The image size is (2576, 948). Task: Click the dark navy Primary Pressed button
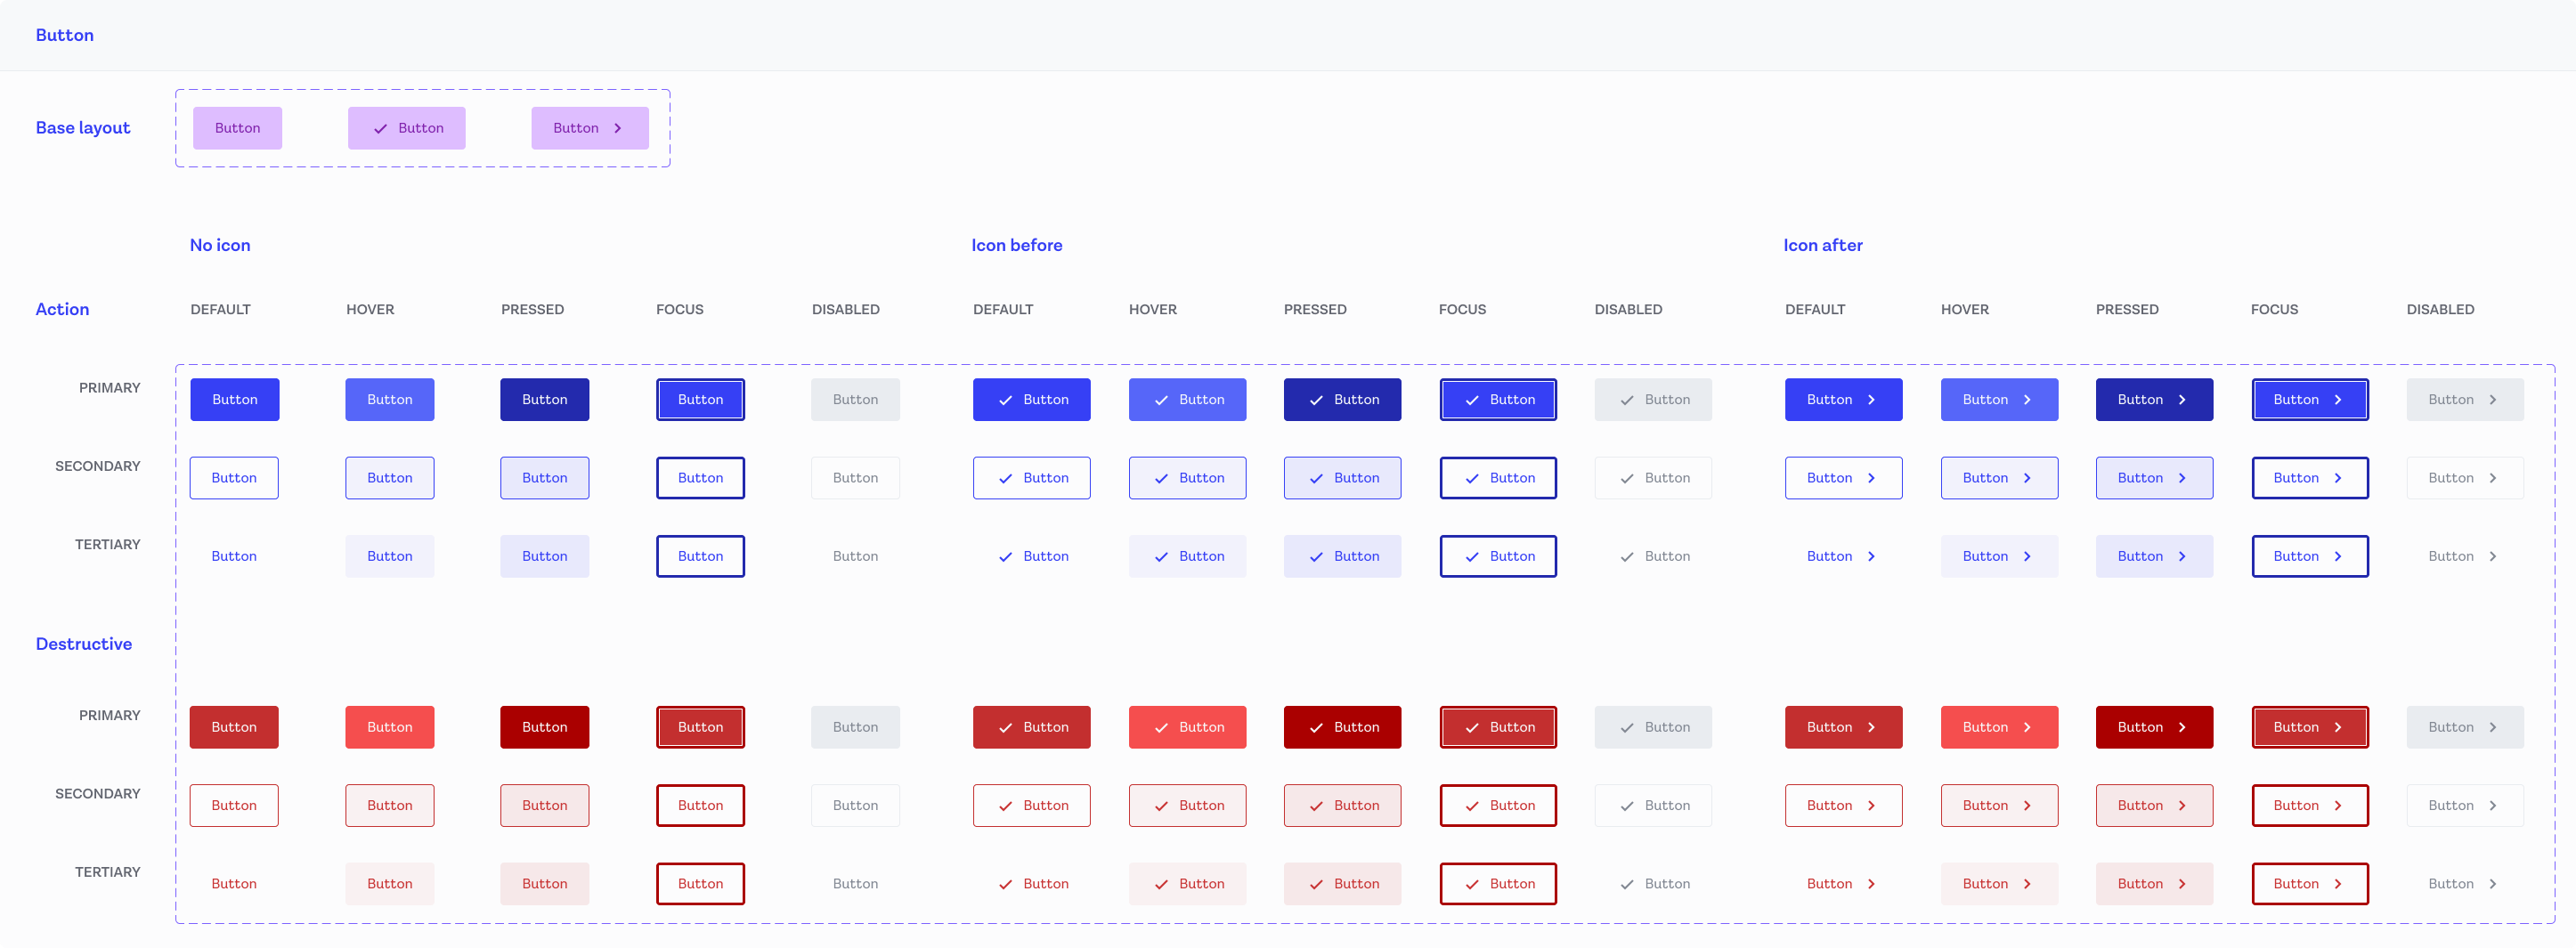tap(544, 399)
